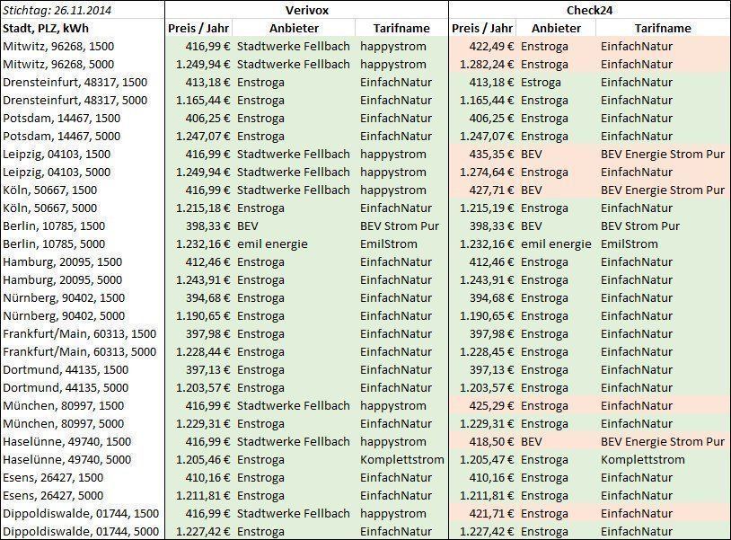Select the Check24 price "1.228,45 €"
The image size is (731, 540).
point(487,351)
